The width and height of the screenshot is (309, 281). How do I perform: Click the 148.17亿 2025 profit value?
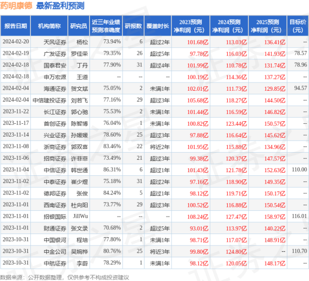274,263
